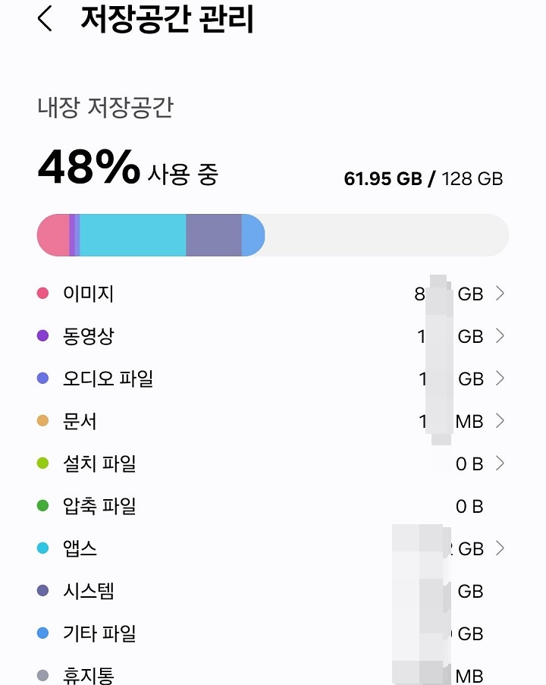
Task: Expand the 동영상 row chevron
Action: click(x=500, y=336)
